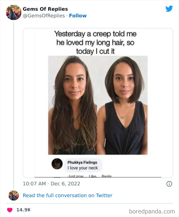The height and width of the screenshot is (217, 179).
Task: Follow the GemsOfReplies account
Action: (78, 16)
